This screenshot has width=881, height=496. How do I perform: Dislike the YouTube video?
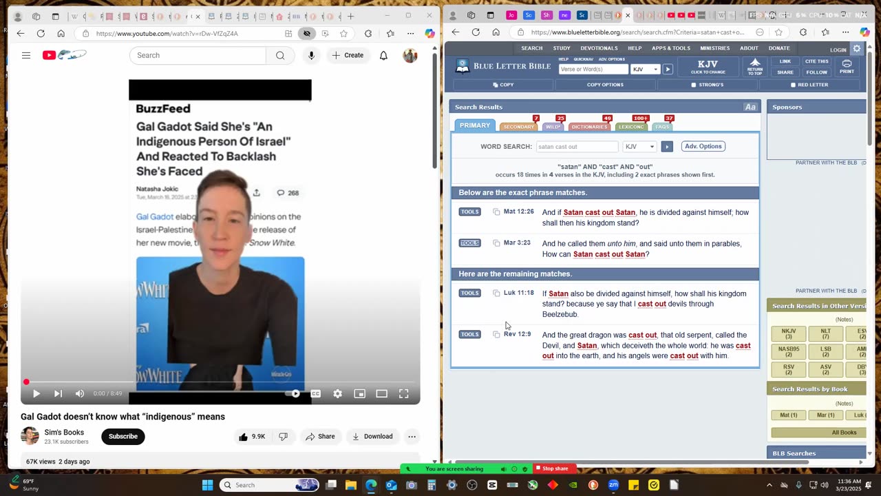point(283,436)
